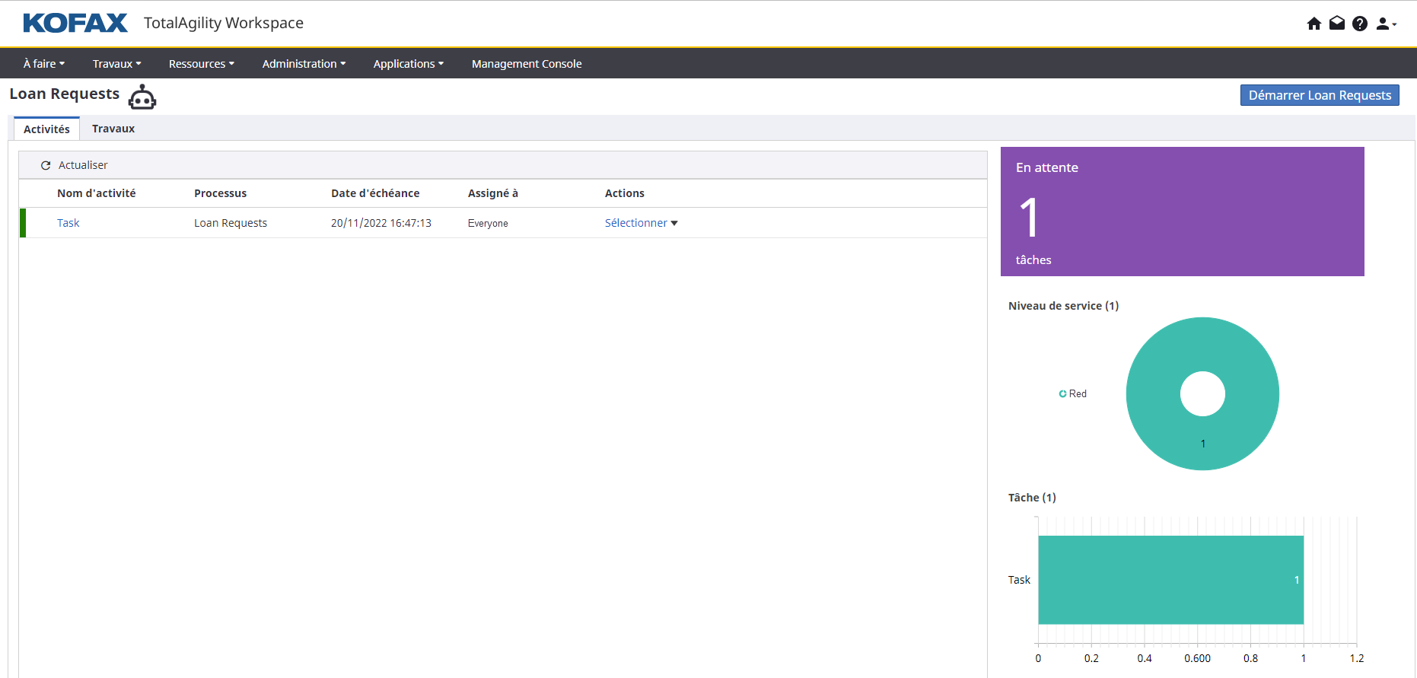Click the robot icon beside Loan Requests
Image resolution: width=1417 pixels, height=678 pixels.
point(142,97)
